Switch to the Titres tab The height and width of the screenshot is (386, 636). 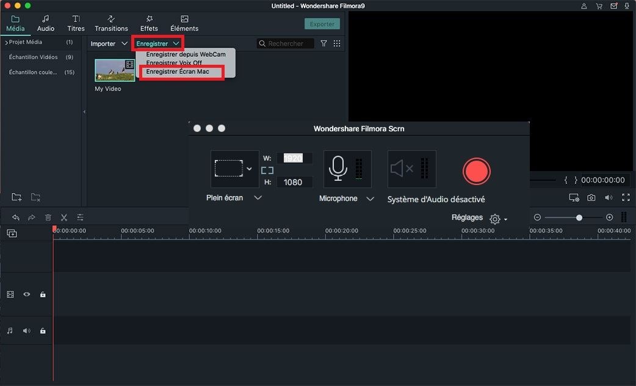click(x=76, y=24)
